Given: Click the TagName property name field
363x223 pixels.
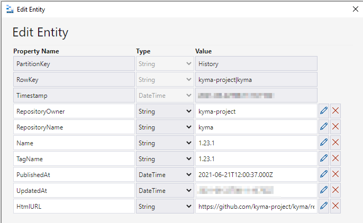Looking at the screenshot, I should pyautogui.click(x=74, y=159).
